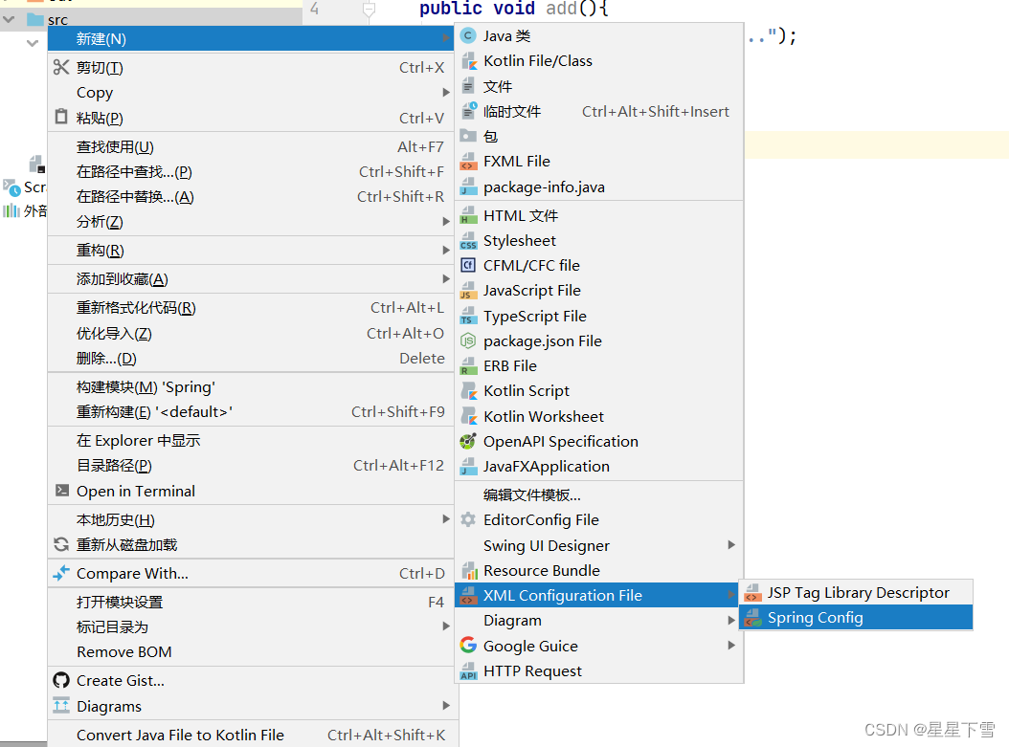Viewport: 1009px width, 747px height.
Task: Expand the 标记目录为 submenu arrow
Action: [446, 626]
